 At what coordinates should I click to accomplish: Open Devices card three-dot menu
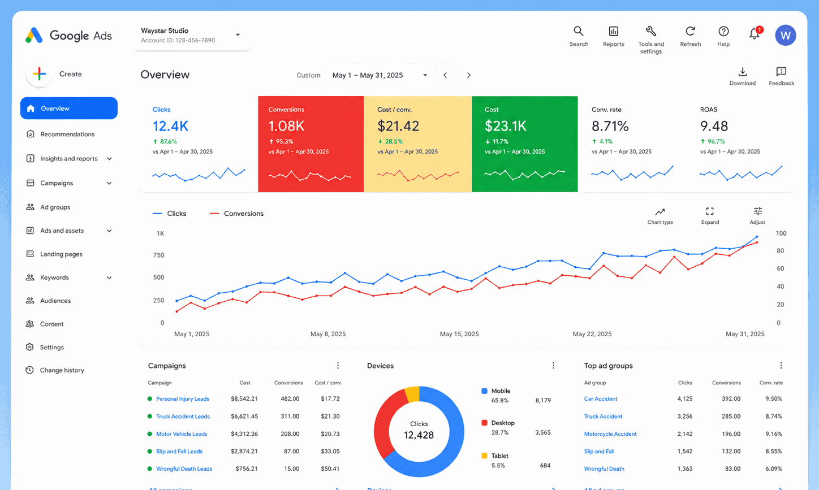coord(553,366)
